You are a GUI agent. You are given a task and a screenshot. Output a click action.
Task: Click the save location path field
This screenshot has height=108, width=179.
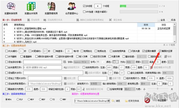92,101
